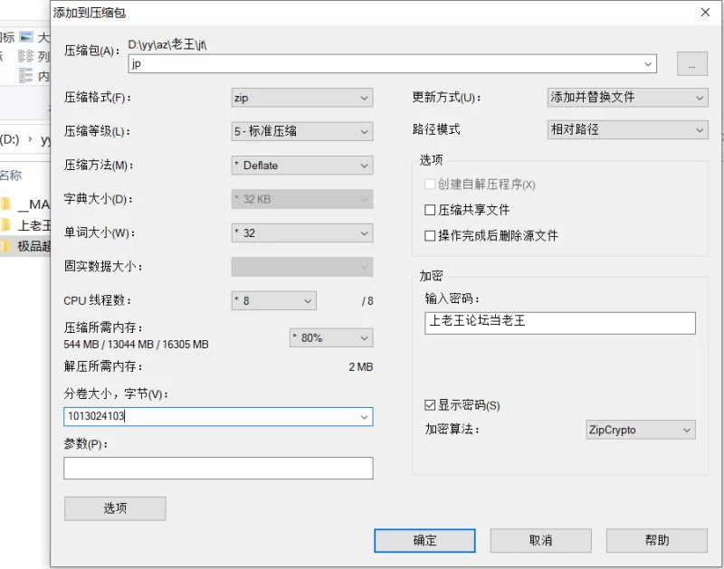Uncheck 显示密码 to hide password

tap(430, 405)
